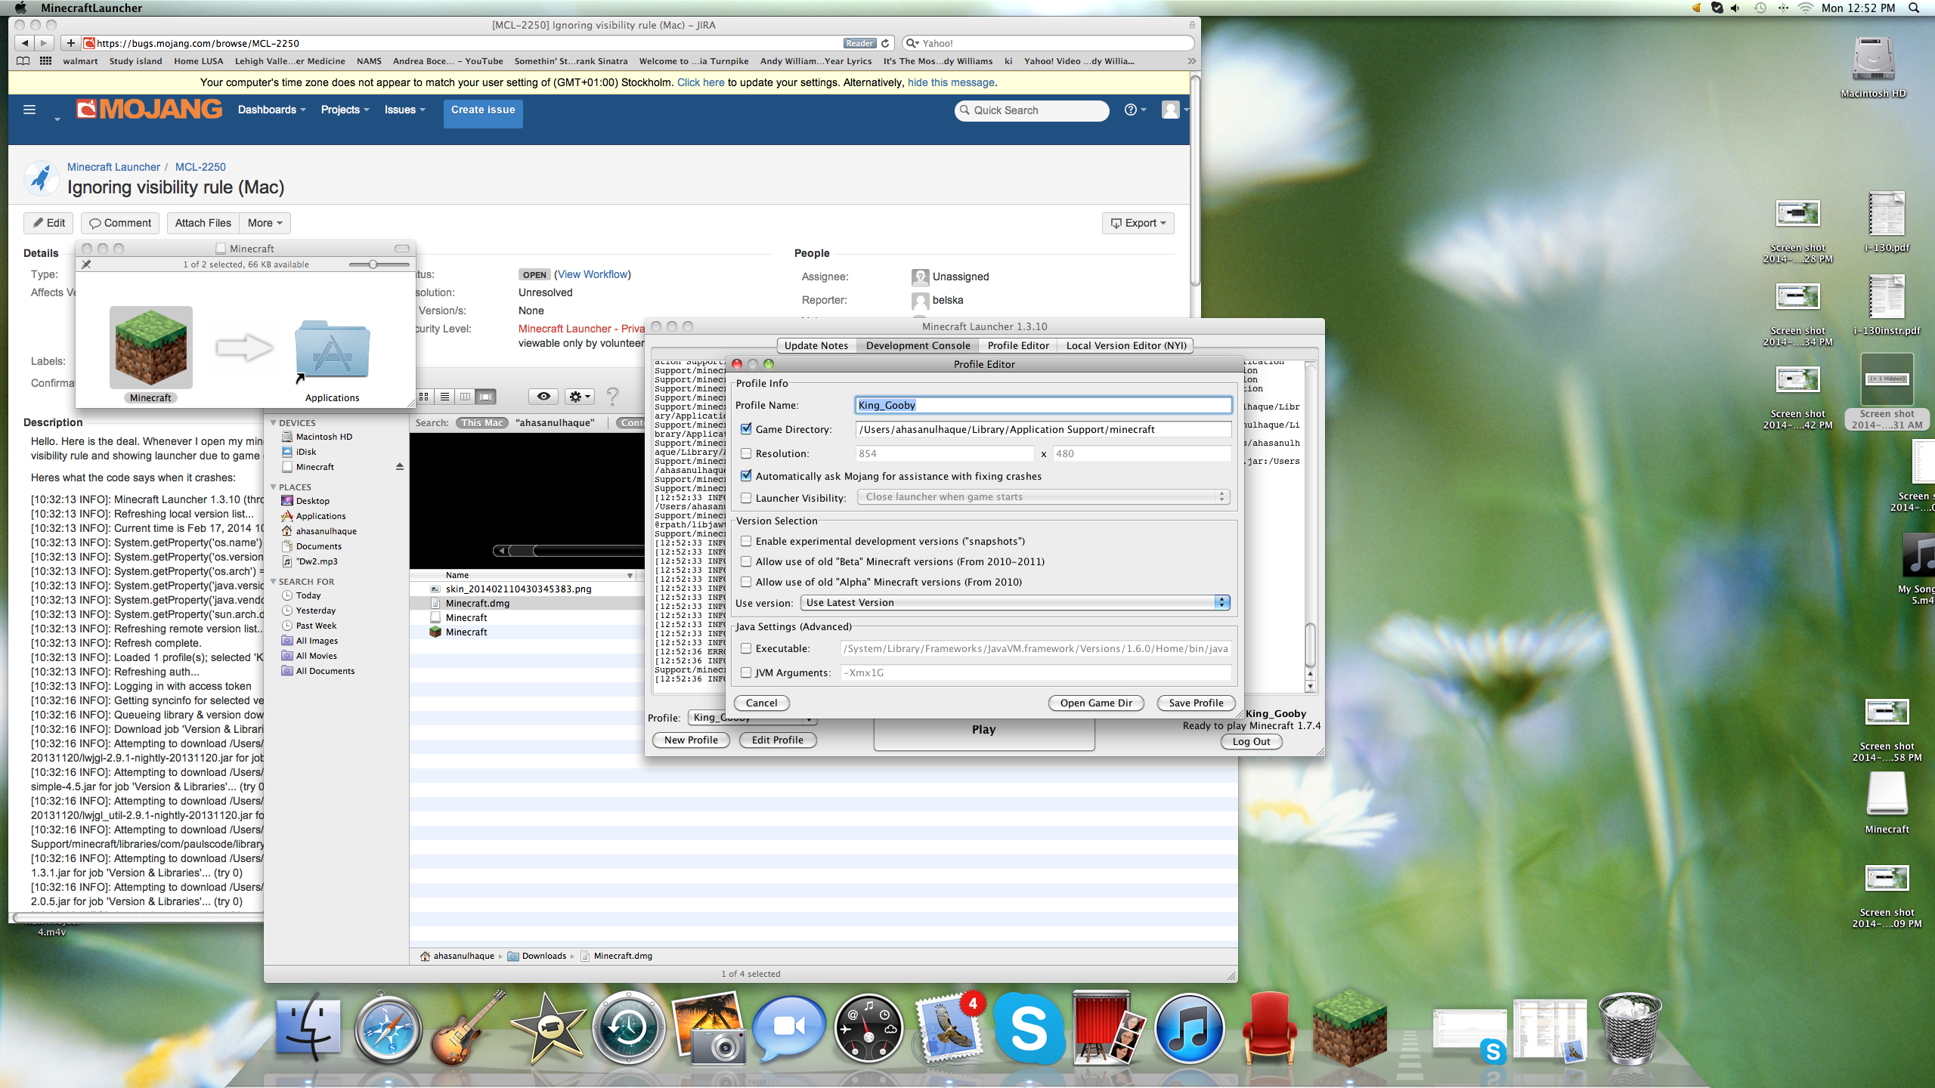Click the Save Profile button
The width and height of the screenshot is (1935, 1088).
[1196, 703]
